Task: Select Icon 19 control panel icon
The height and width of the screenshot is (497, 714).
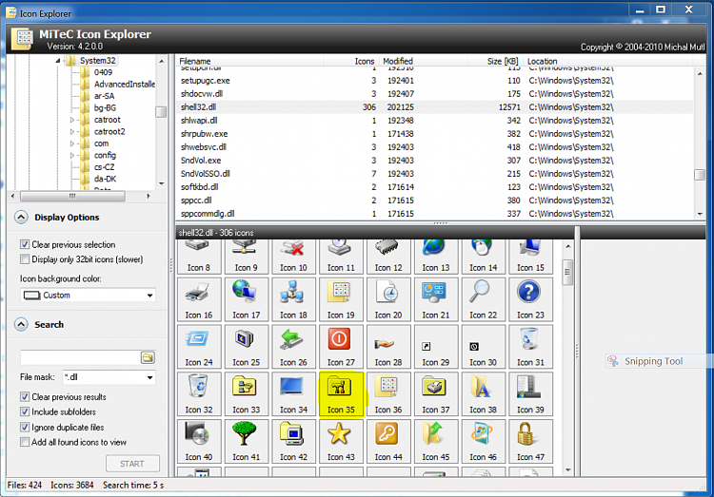Action: 341,299
